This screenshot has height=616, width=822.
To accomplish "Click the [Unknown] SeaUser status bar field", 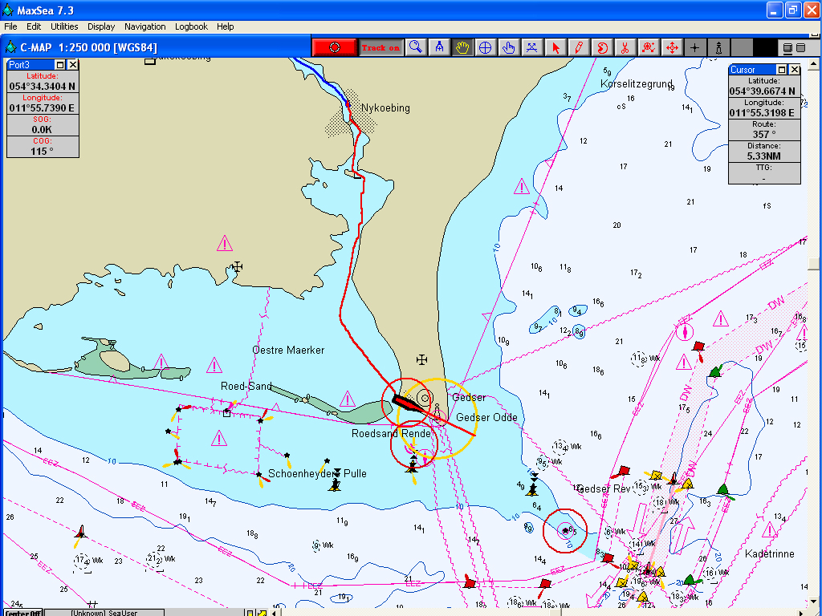I will pyautogui.click(x=104, y=612).
